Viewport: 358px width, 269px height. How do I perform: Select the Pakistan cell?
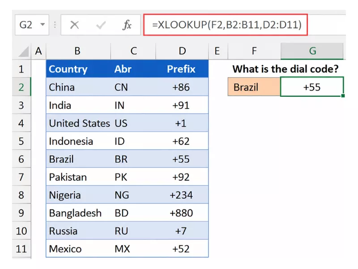point(78,177)
